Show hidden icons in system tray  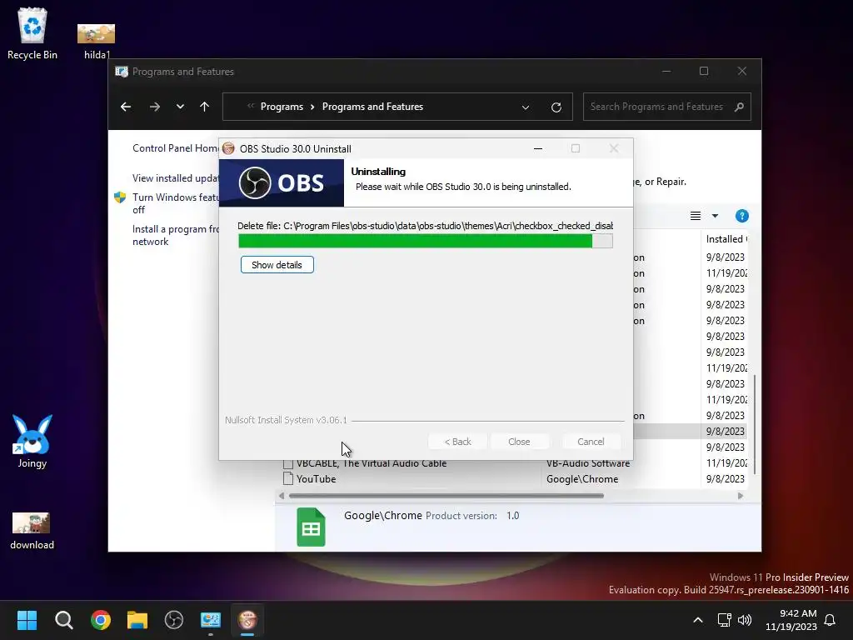click(698, 620)
